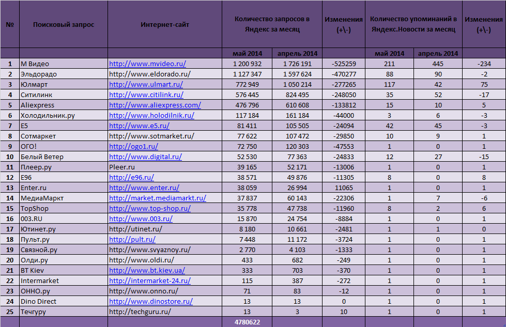This screenshot has width=506, height=327.
Task: Click the enter.ru hyperlink
Action: [144, 188]
